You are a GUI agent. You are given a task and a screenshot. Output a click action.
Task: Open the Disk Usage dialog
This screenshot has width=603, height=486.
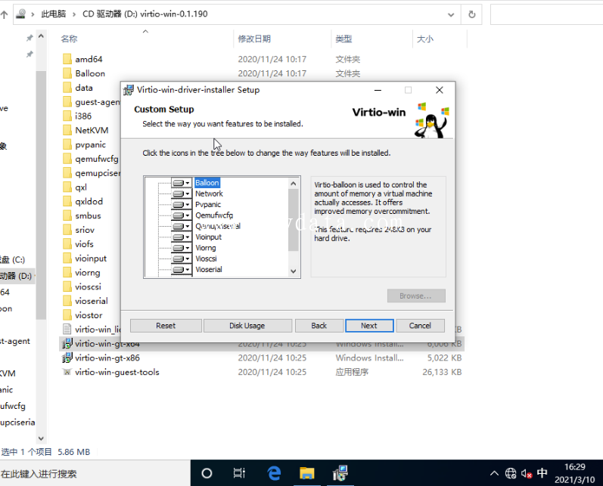tap(247, 326)
